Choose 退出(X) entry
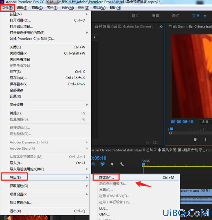 [x=49, y=211]
